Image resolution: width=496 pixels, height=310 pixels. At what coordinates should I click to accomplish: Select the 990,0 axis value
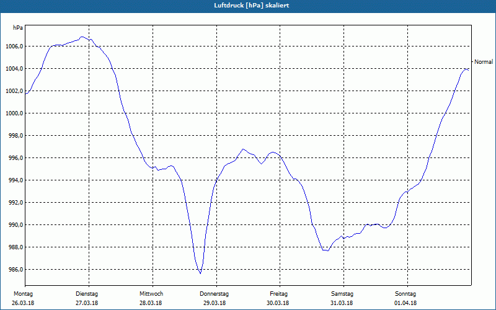tap(16, 225)
